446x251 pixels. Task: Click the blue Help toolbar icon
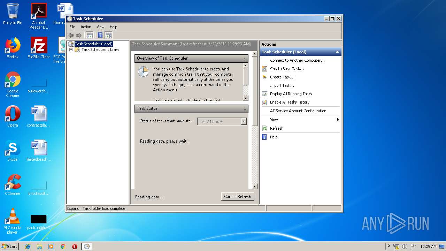pyautogui.click(x=100, y=35)
